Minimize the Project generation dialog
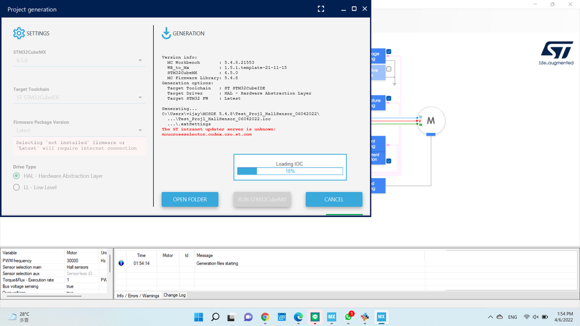 tap(344, 9)
